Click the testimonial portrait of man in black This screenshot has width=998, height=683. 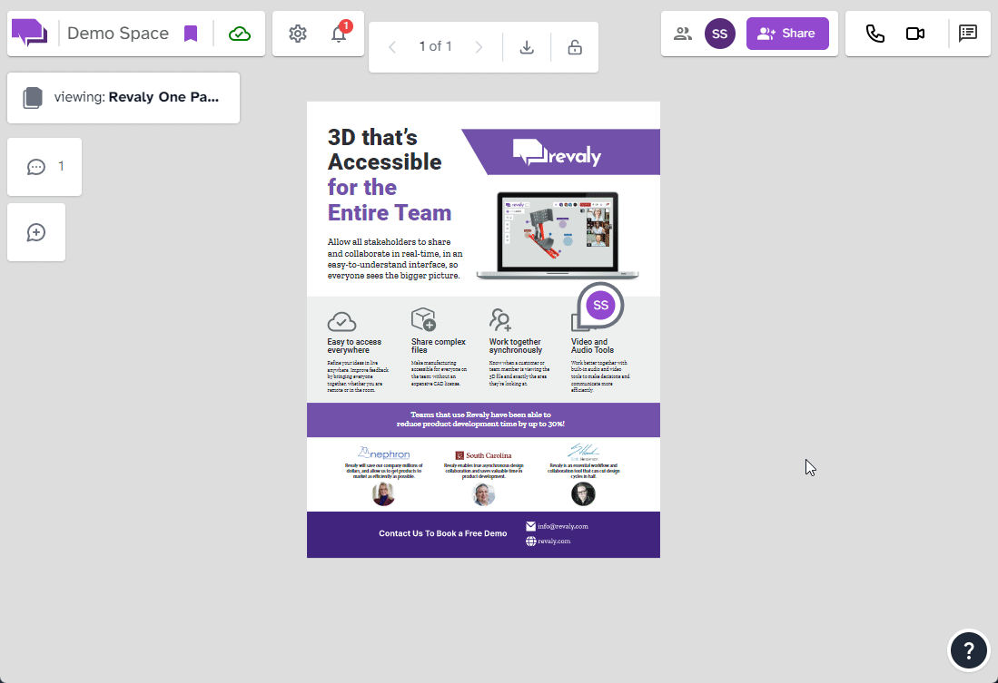coord(583,493)
